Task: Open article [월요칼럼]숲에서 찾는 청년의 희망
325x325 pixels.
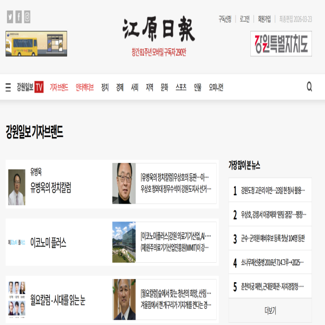Action: click(x=175, y=293)
